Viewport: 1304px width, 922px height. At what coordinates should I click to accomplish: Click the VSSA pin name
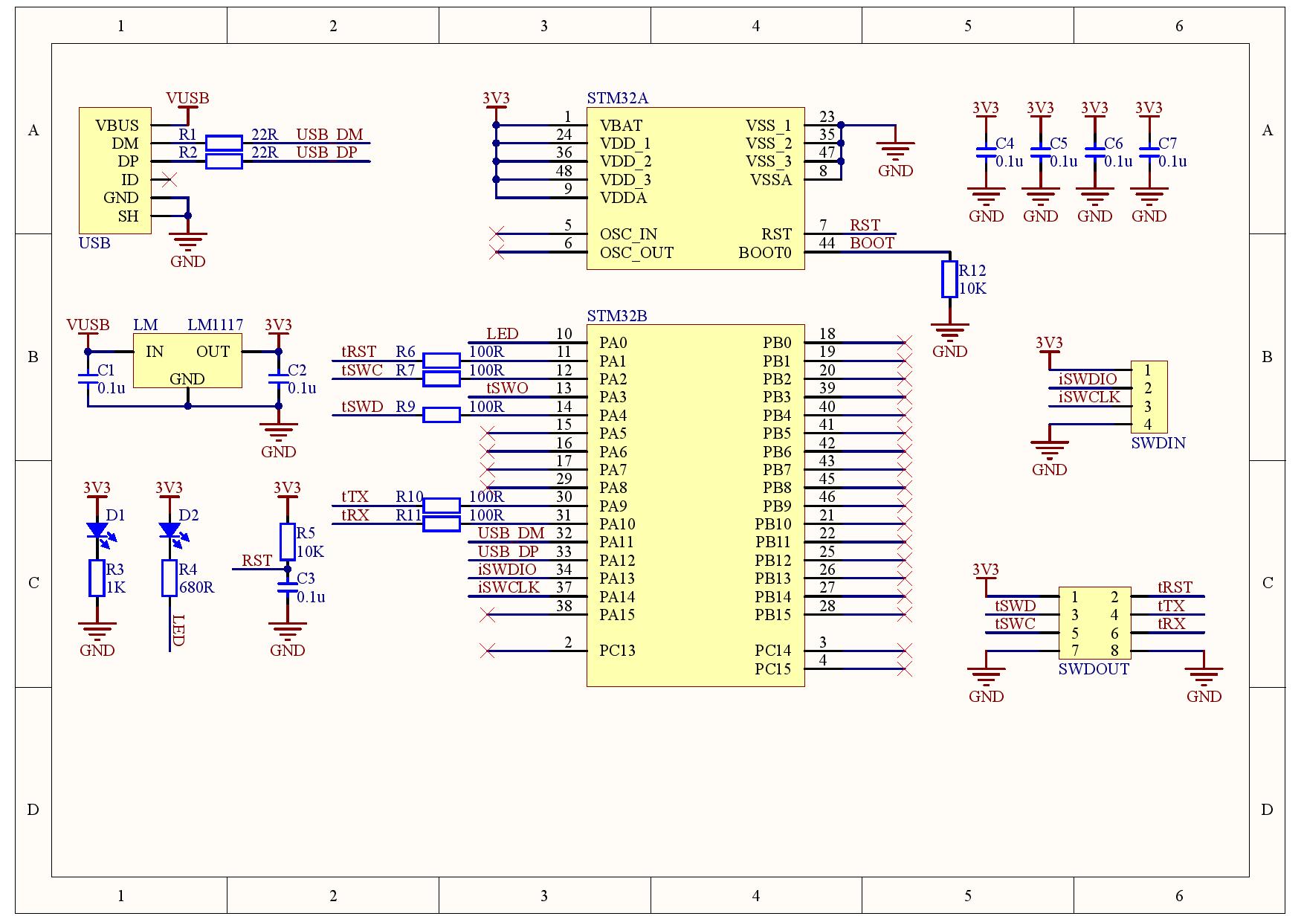(x=771, y=180)
